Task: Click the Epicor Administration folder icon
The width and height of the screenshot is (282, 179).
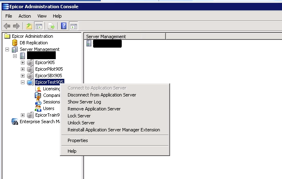Action: [7, 36]
